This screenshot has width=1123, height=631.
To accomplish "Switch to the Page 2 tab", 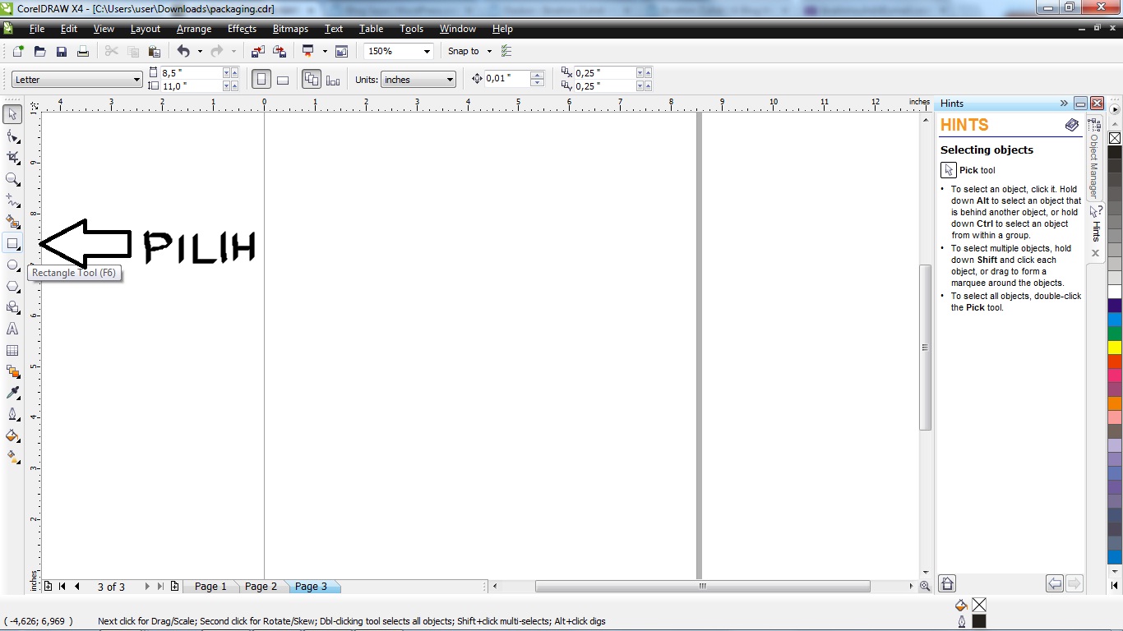I will pyautogui.click(x=261, y=587).
